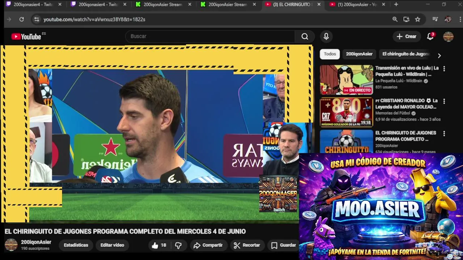Image resolution: width=463 pixels, height=260 pixels.
Task: Open Memorias del Fútbol channel name
Action: point(393,113)
